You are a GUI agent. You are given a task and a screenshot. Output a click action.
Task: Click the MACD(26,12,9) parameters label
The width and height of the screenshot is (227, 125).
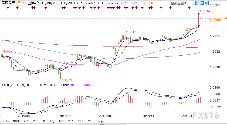[x=14, y=85]
